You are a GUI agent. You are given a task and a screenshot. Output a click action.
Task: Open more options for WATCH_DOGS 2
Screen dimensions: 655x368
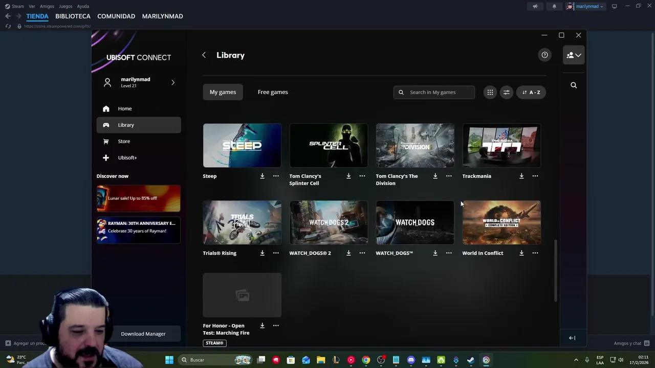click(x=362, y=253)
